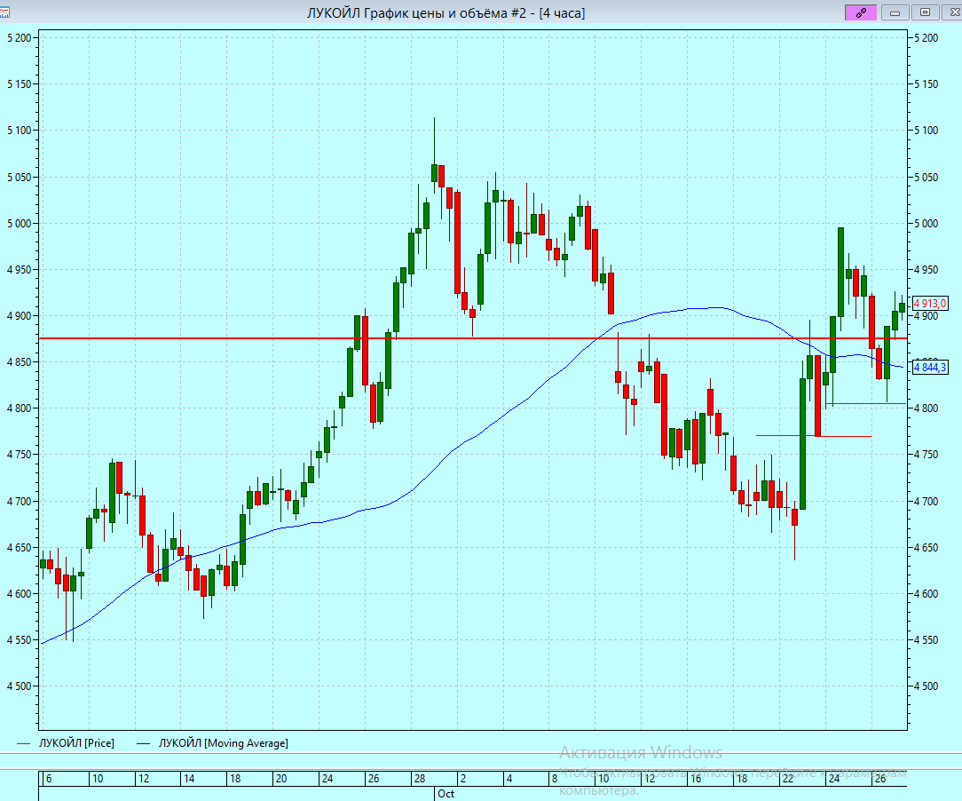The height and width of the screenshot is (801, 962).
Task: Select the short red line near 4 770
Action: (814, 436)
